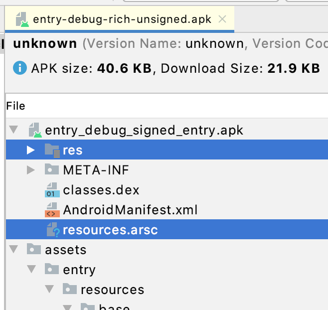Click the 40.6 KB APK size value
The image size is (328, 310).
pyautogui.click(x=124, y=68)
